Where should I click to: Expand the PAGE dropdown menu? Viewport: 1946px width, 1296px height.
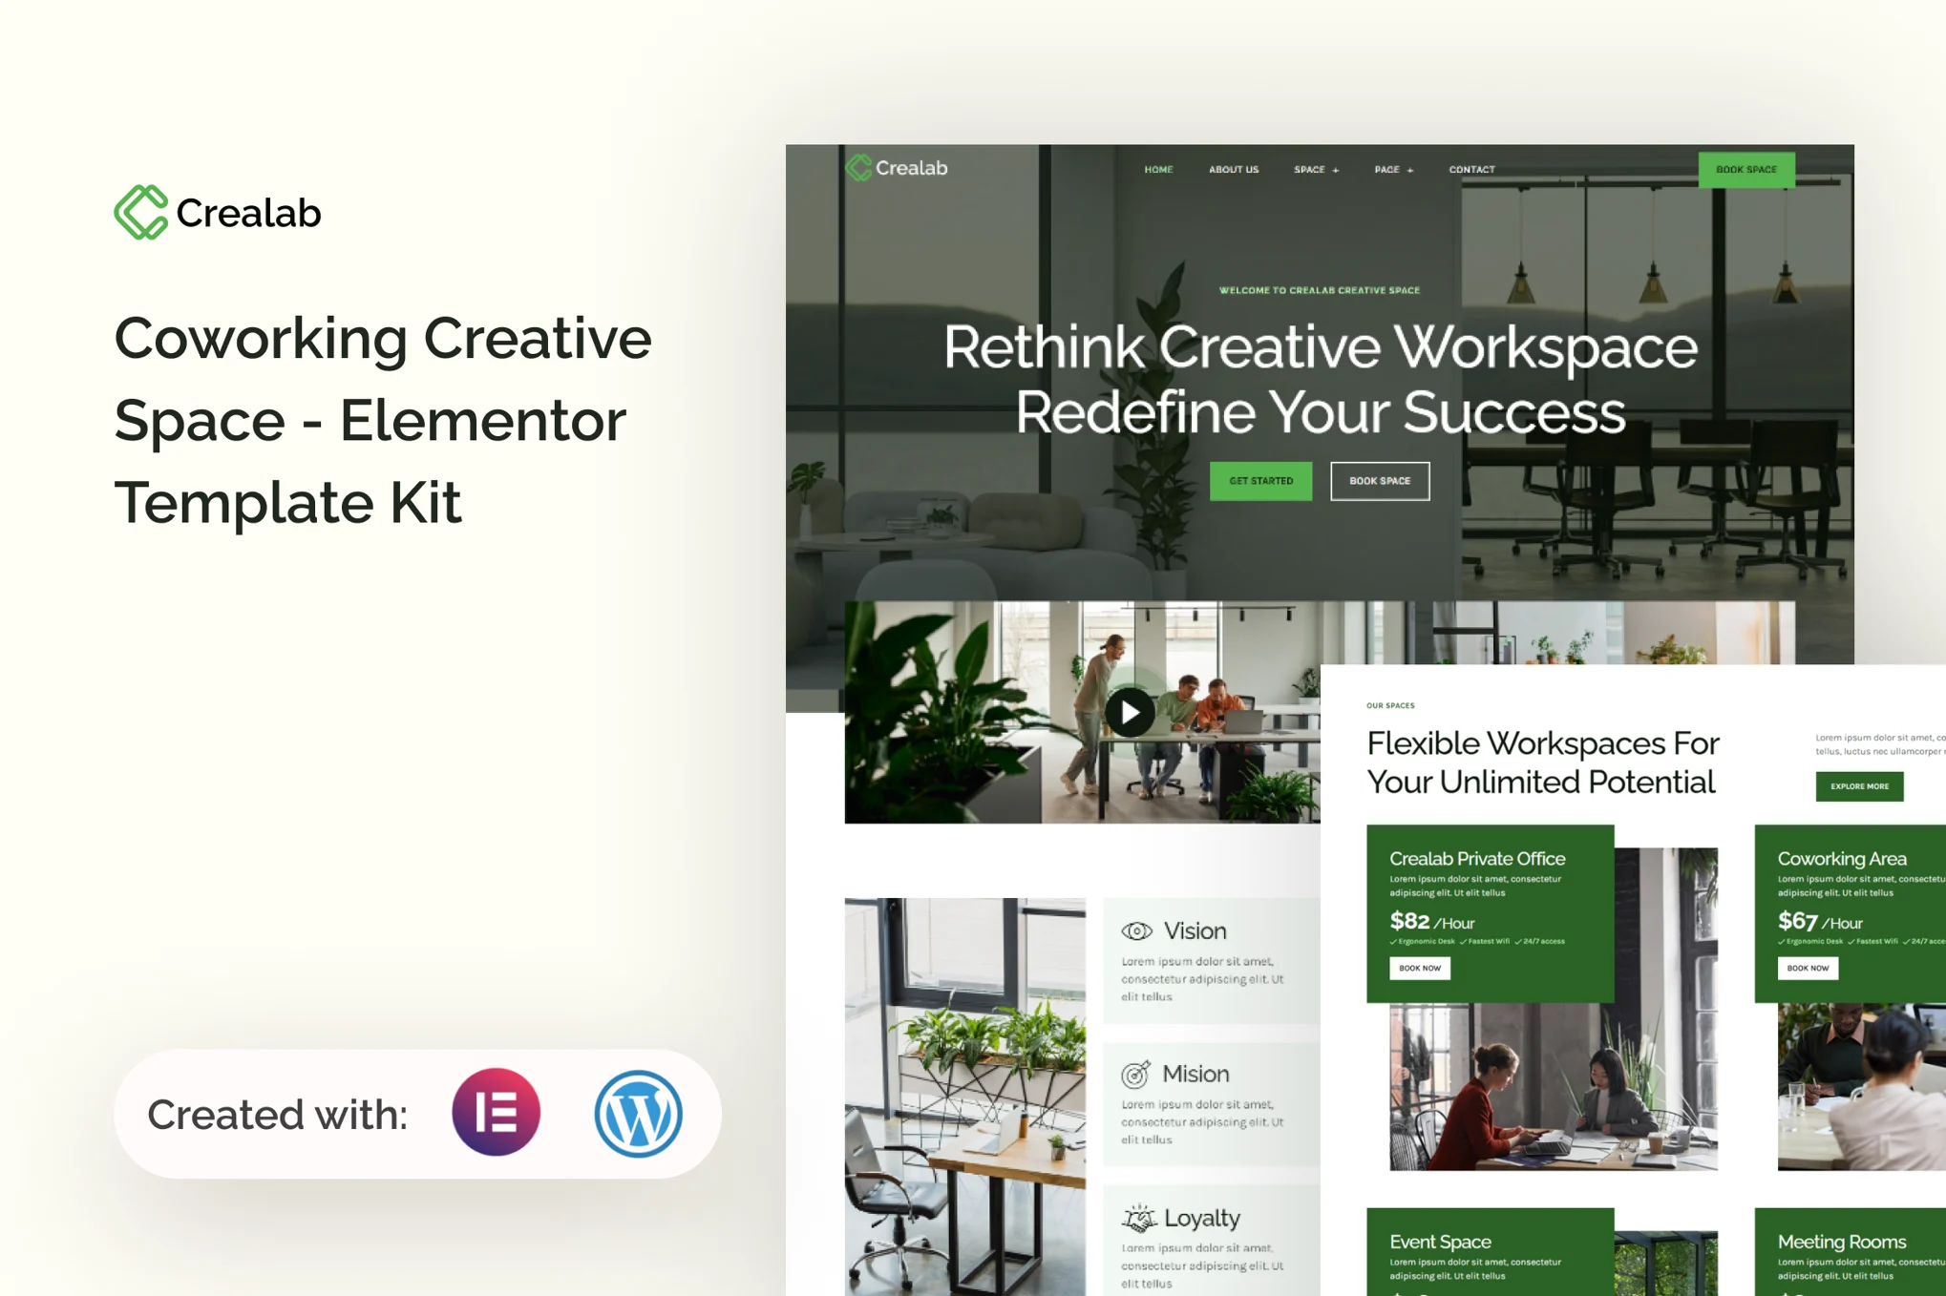1390,169
